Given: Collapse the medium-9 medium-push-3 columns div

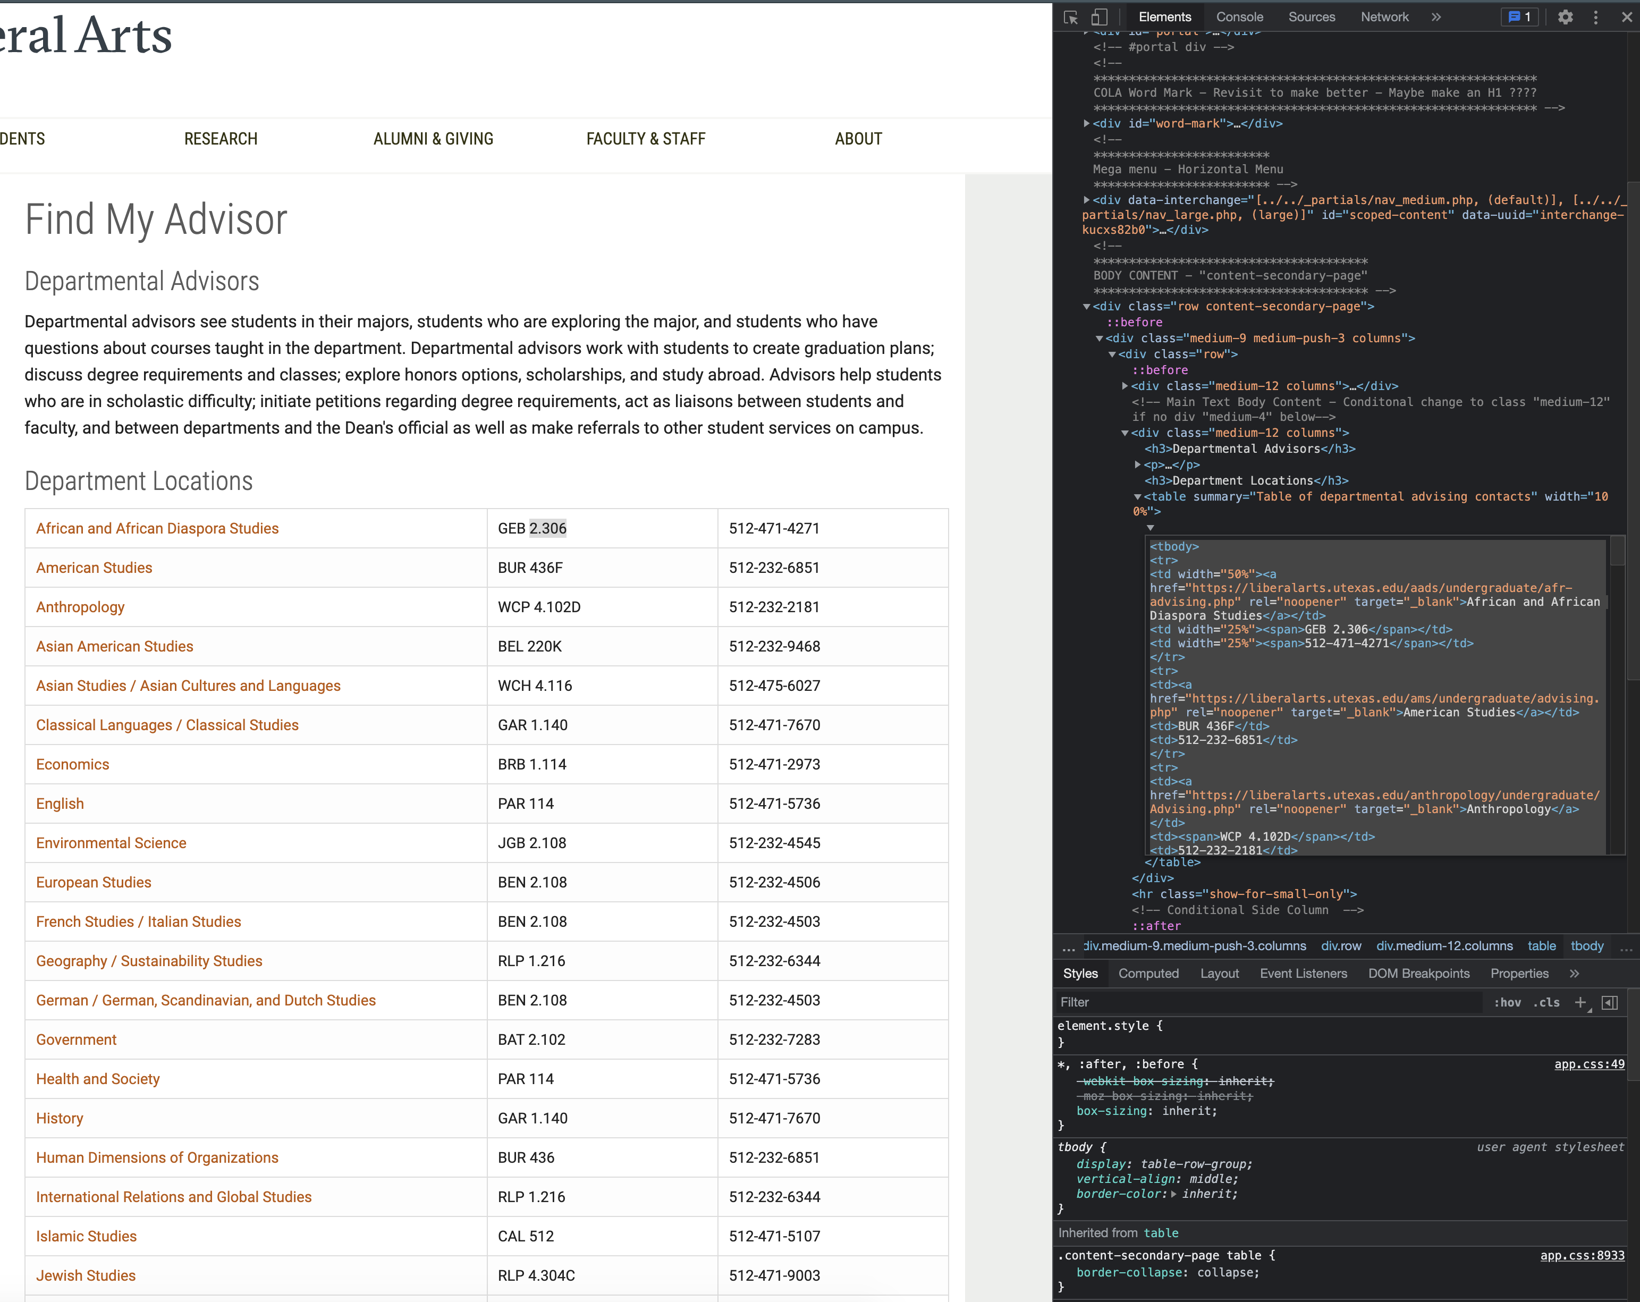Looking at the screenshot, I should tap(1099, 339).
